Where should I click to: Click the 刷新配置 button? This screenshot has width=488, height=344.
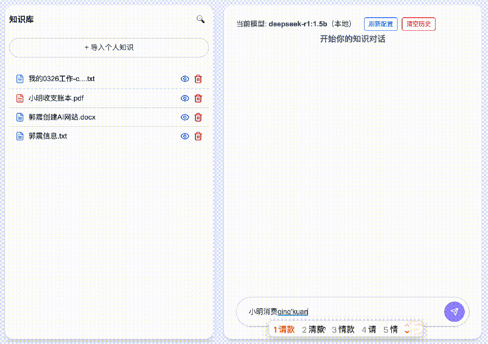tap(380, 24)
